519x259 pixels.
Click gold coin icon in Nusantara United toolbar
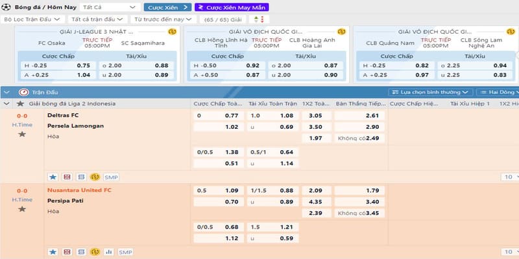95,252
